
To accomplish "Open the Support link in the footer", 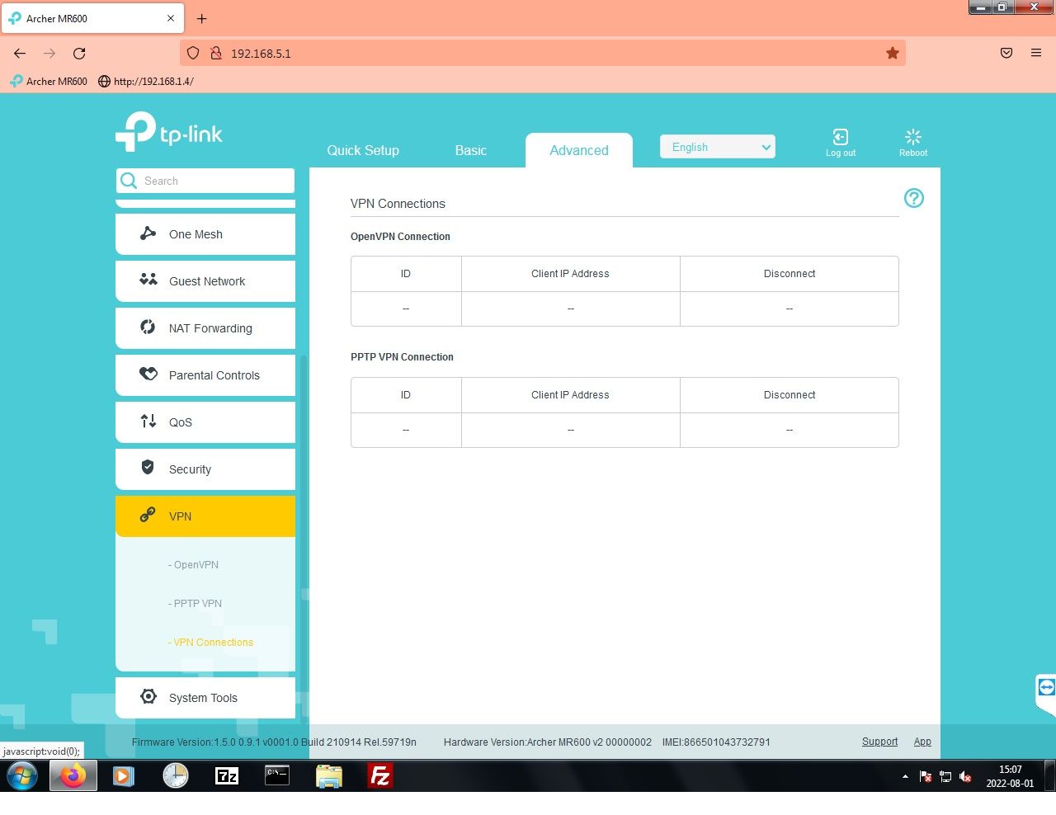I will pyautogui.click(x=879, y=741).
